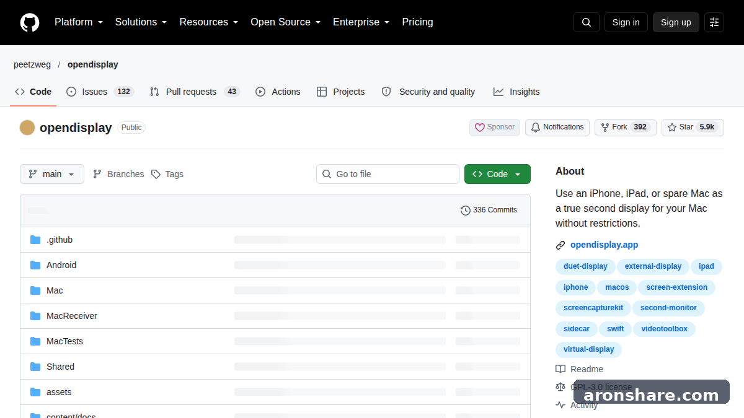Focus the Go to file search field
The height and width of the screenshot is (418, 744).
click(387, 174)
